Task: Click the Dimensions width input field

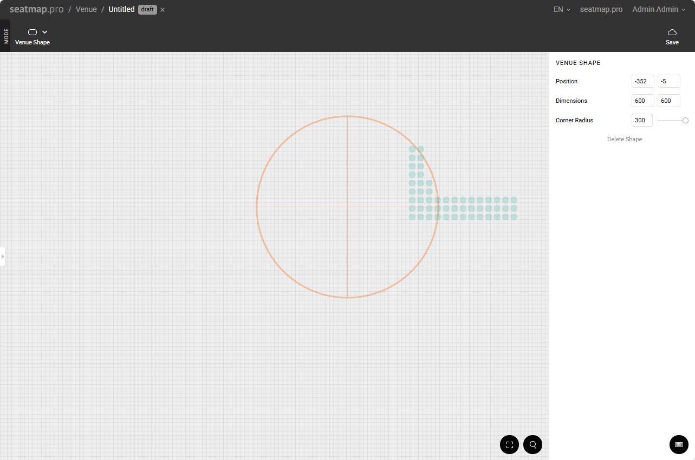Action: 642,101
